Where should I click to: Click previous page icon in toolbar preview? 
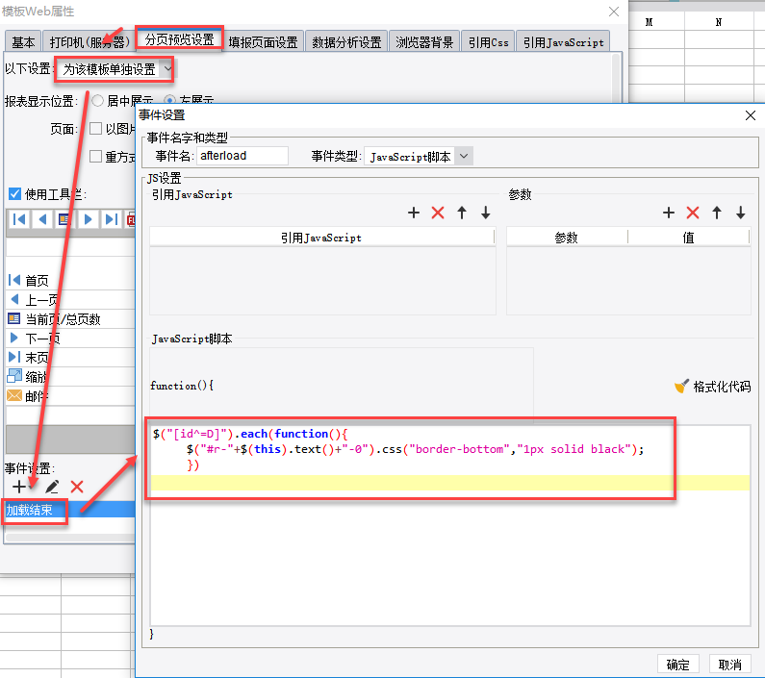coord(42,219)
